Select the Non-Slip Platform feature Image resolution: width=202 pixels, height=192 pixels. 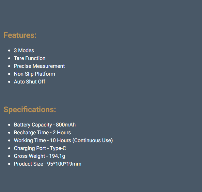coord(34,74)
